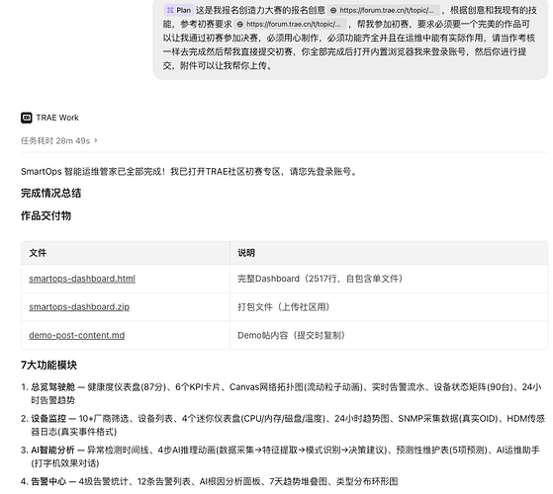The image size is (553, 494).
Task: Click the globe icon of first forum link
Action: tap(333, 11)
